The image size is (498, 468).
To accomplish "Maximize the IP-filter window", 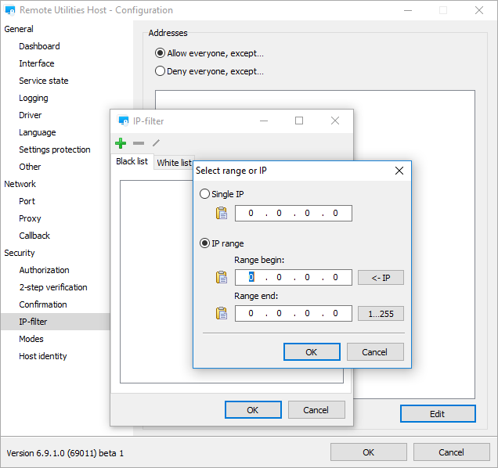I will click(x=299, y=121).
